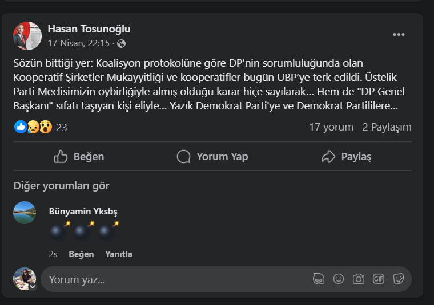Open the three-dot post options menu

[x=399, y=35]
